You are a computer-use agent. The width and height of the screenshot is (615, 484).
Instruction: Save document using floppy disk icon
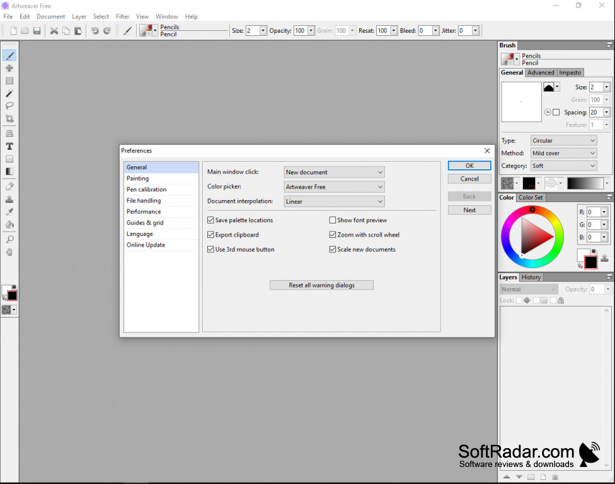37,31
